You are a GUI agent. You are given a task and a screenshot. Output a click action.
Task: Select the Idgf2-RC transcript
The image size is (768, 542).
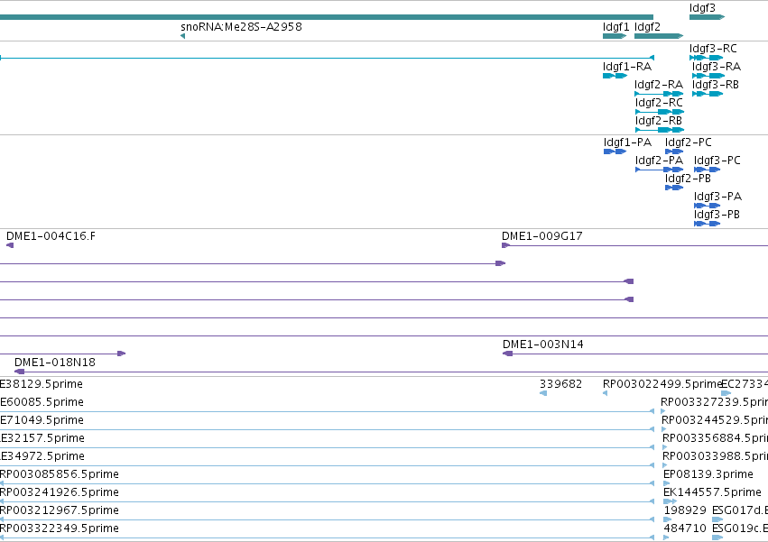click(x=660, y=112)
